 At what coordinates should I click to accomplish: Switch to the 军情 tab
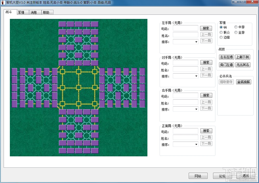23,12
